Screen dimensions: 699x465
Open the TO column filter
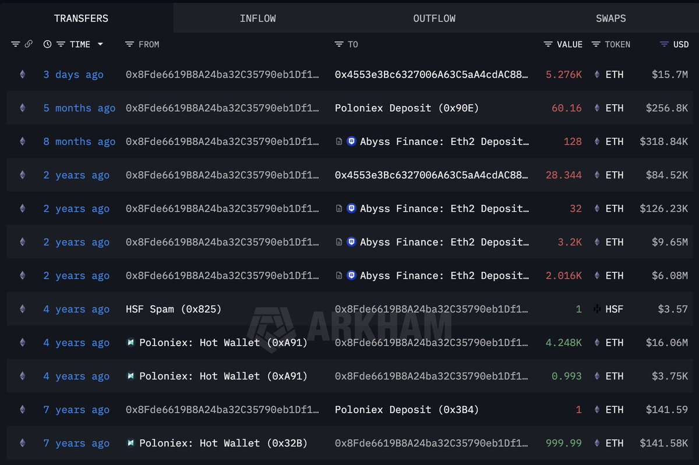pos(339,44)
